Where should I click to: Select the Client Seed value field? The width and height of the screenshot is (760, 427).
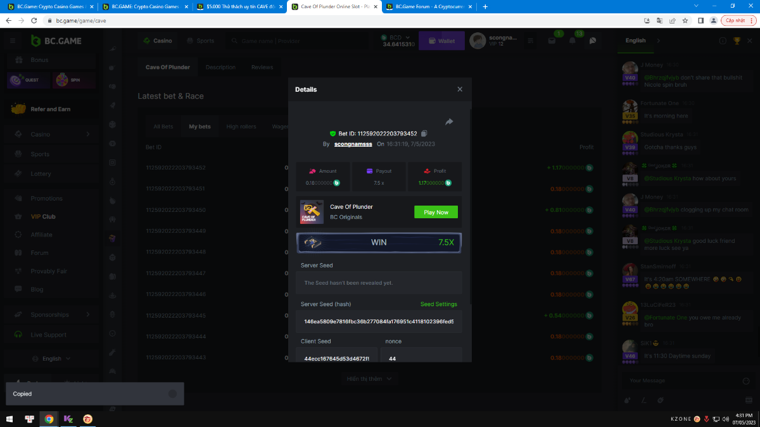tap(336, 358)
